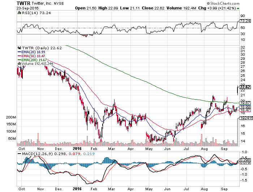This screenshot has width=253, height=192.
Task: Click the candlestick icon beside TWTR (Daily)
Action: coord(20,48)
